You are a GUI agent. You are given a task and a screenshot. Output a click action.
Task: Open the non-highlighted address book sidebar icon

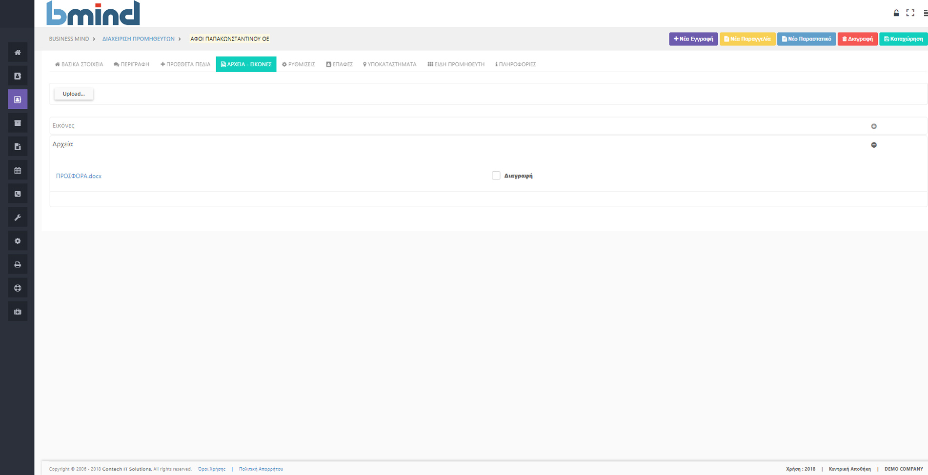pyautogui.click(x=18, y=76)
